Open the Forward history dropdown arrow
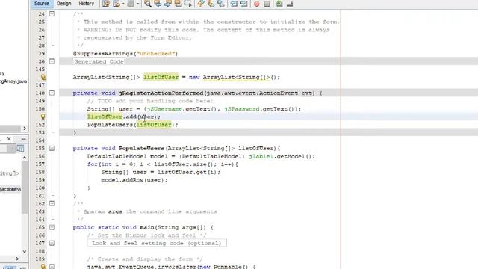The width and height of the screenshot is (478, 269). 137,4
